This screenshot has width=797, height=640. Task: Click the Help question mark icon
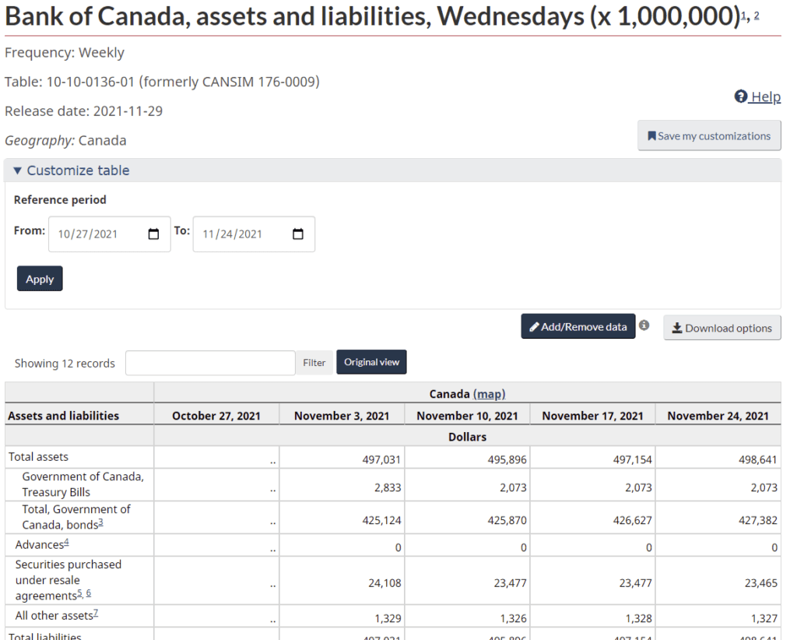coord(741,96)
